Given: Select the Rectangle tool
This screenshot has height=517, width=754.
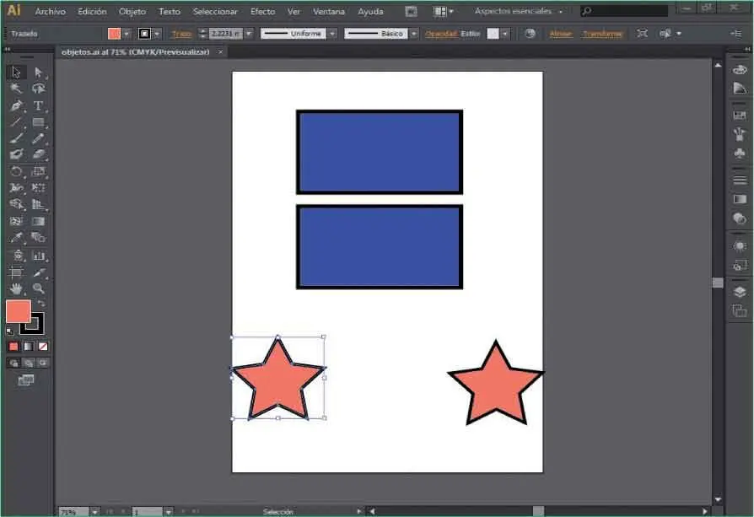Looking at the screenshot, I should 39,122.
